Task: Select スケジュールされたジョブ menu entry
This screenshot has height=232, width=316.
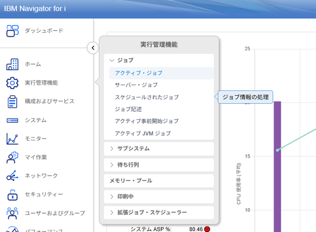Action: tap(147, 97)
